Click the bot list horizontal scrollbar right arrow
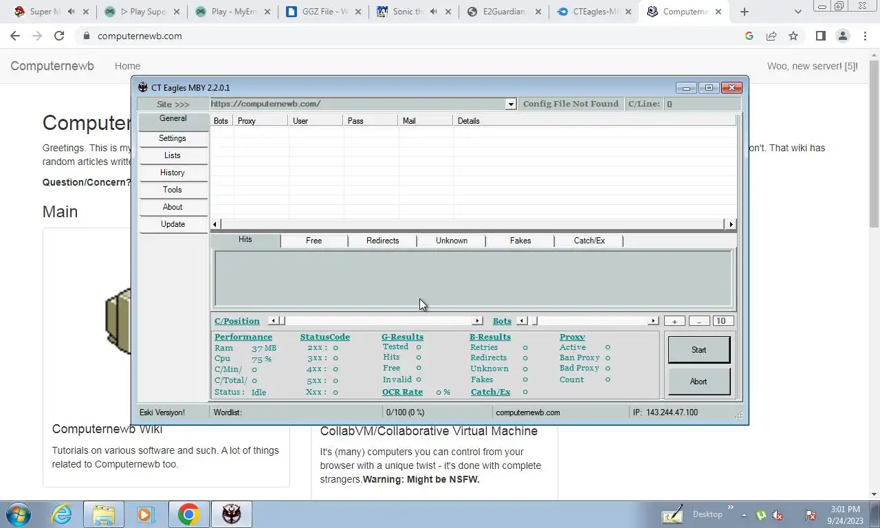The height and width of the screenshot is (528, 880). pyautogui.click(x=731, y=224)
